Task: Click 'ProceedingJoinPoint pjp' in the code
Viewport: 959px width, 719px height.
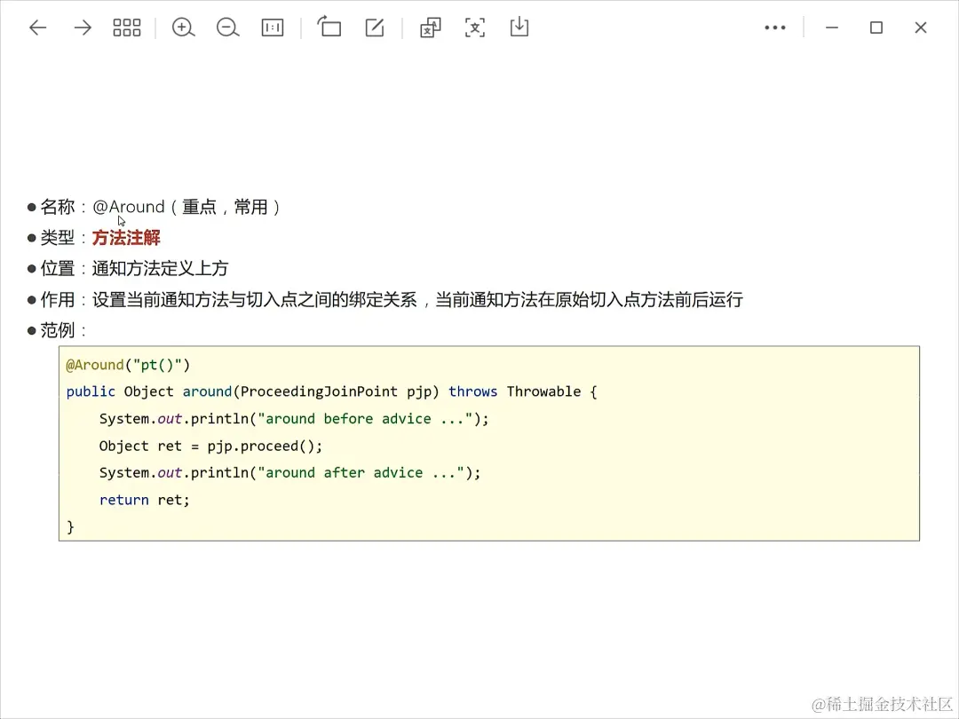Action: (337, 392)
